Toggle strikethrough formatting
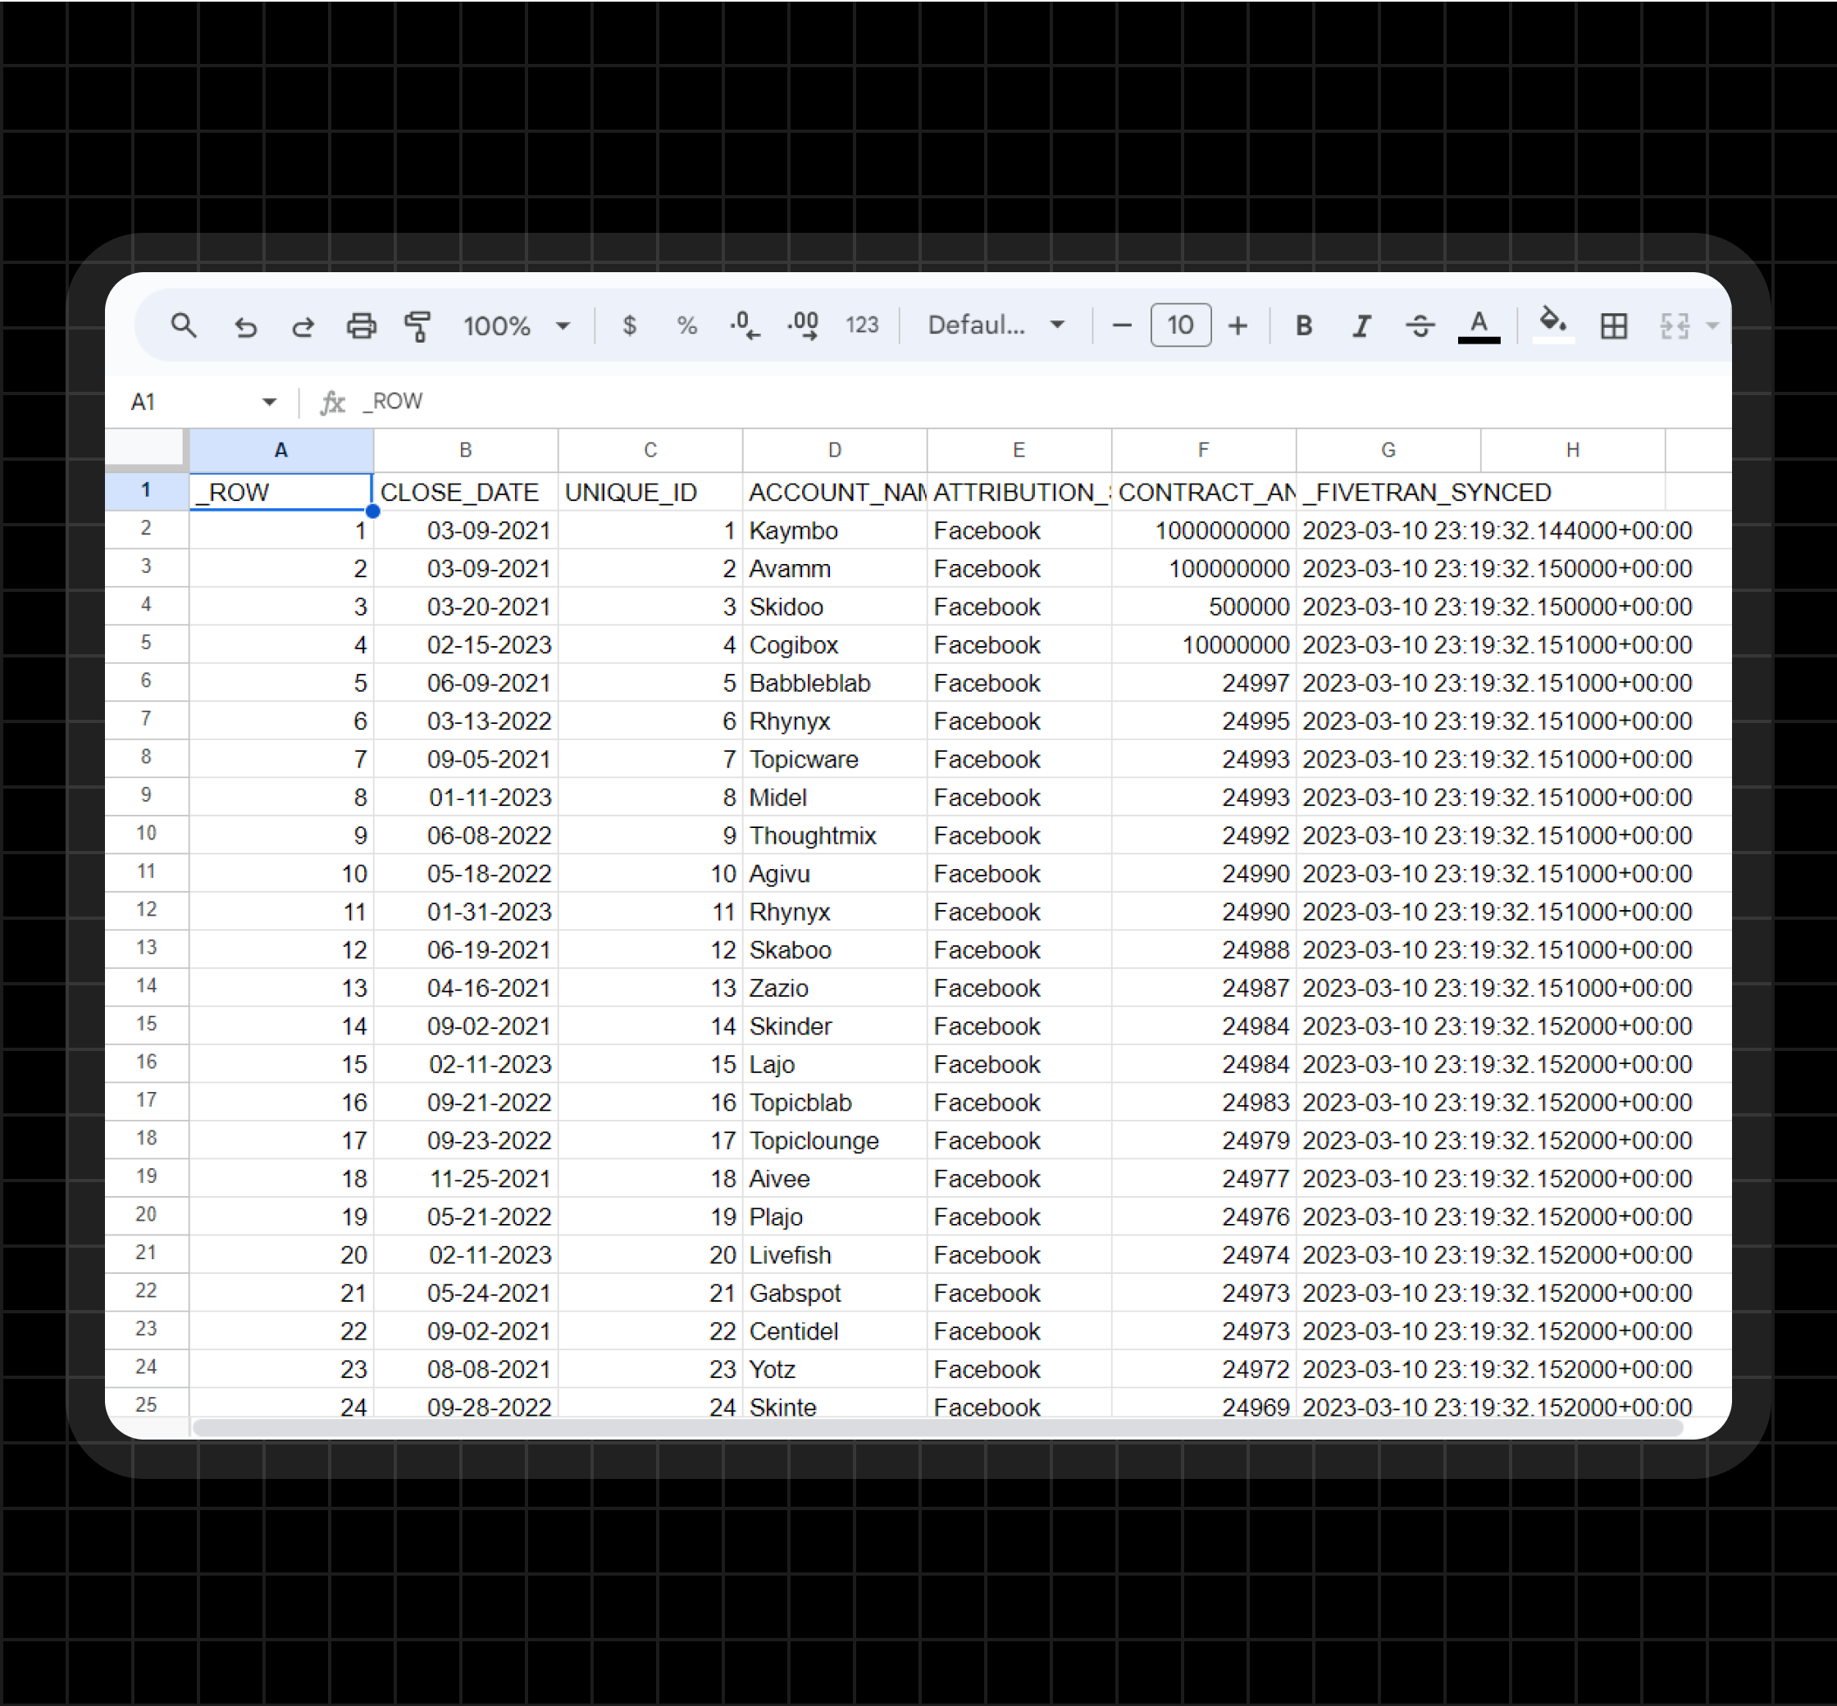1837x1706 pixels. click(1420, 325)
